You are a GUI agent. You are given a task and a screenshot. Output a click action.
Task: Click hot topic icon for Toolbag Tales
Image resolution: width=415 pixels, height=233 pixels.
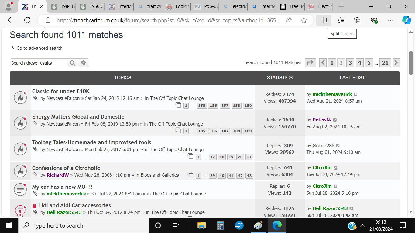pos(20,149)
